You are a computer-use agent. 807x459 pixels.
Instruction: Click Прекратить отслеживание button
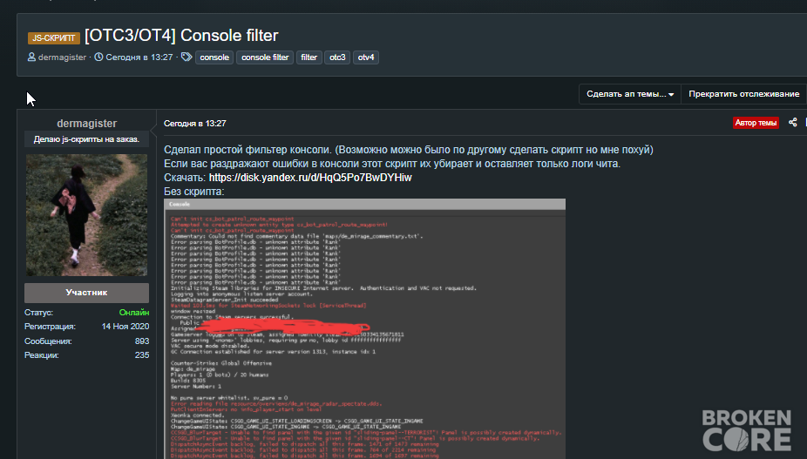click(x=743, y=94)
